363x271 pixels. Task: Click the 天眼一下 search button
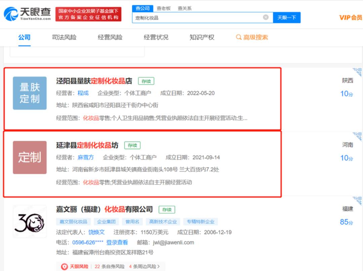click(x=287, y=17)
